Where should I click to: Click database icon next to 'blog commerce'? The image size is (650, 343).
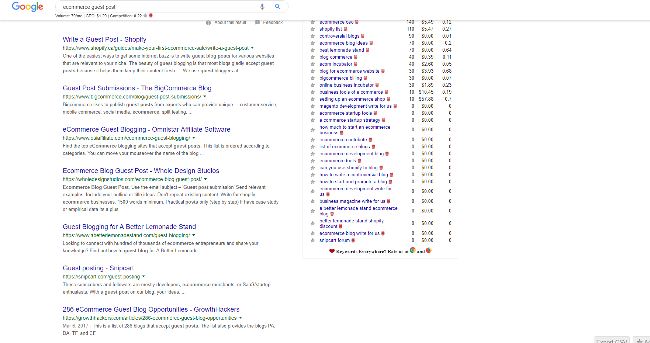tap(356, 57)
